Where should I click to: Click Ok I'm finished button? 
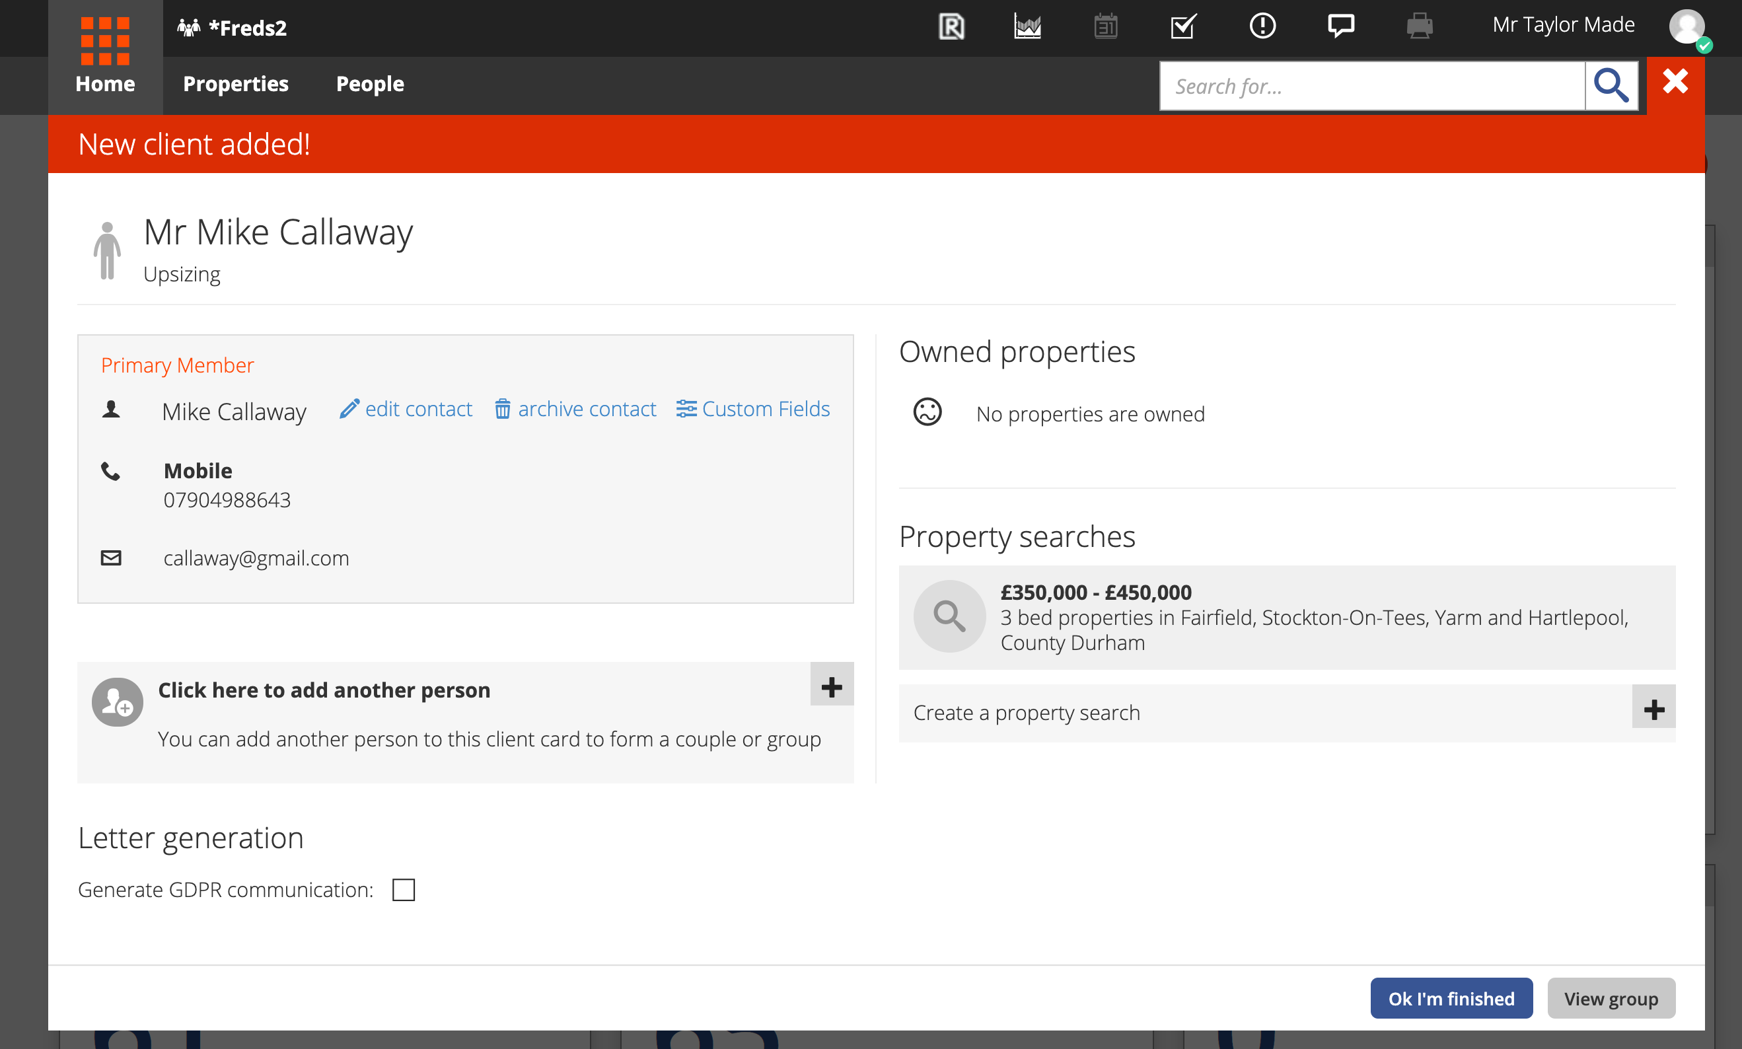click(x=1451, y=999)
